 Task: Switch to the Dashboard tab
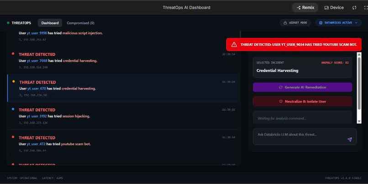[x=50, y=23]
